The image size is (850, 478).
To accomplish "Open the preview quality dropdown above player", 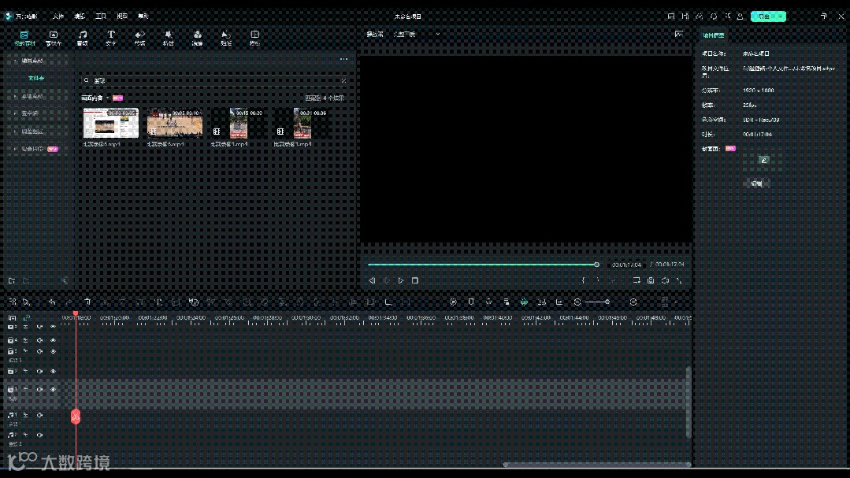I will click(x=416, y=34).
